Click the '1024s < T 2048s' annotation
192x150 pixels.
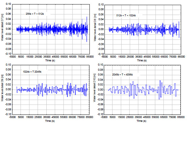coord(32,72)
